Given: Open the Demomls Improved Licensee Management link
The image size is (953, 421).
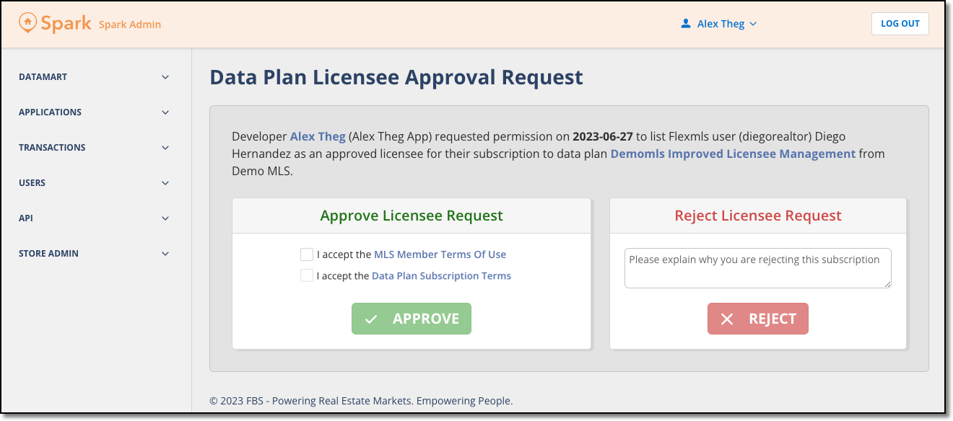Looking at the screenshot, I should pos(733,154).
